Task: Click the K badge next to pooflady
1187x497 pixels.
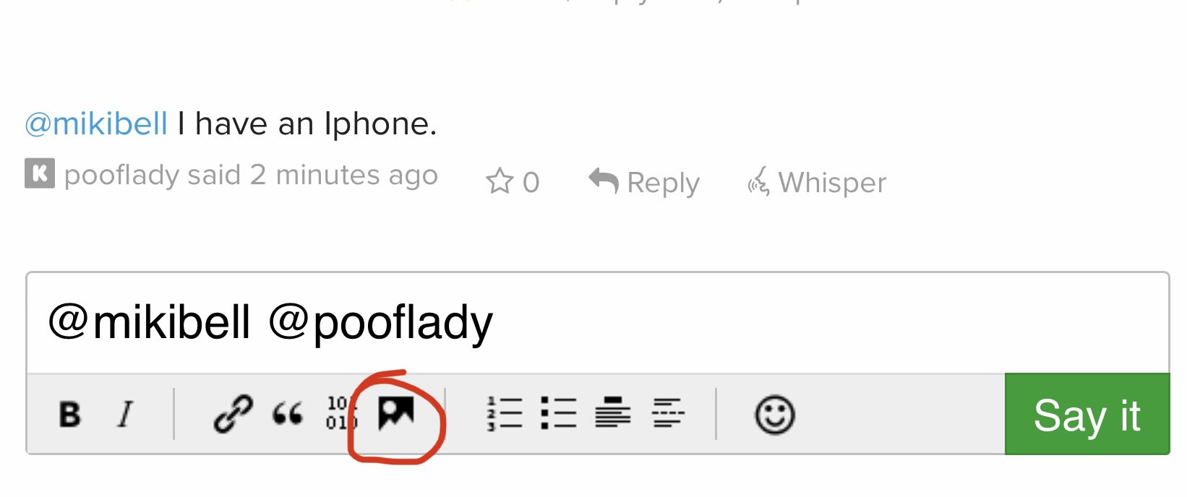Action: [x=40, y=173]
